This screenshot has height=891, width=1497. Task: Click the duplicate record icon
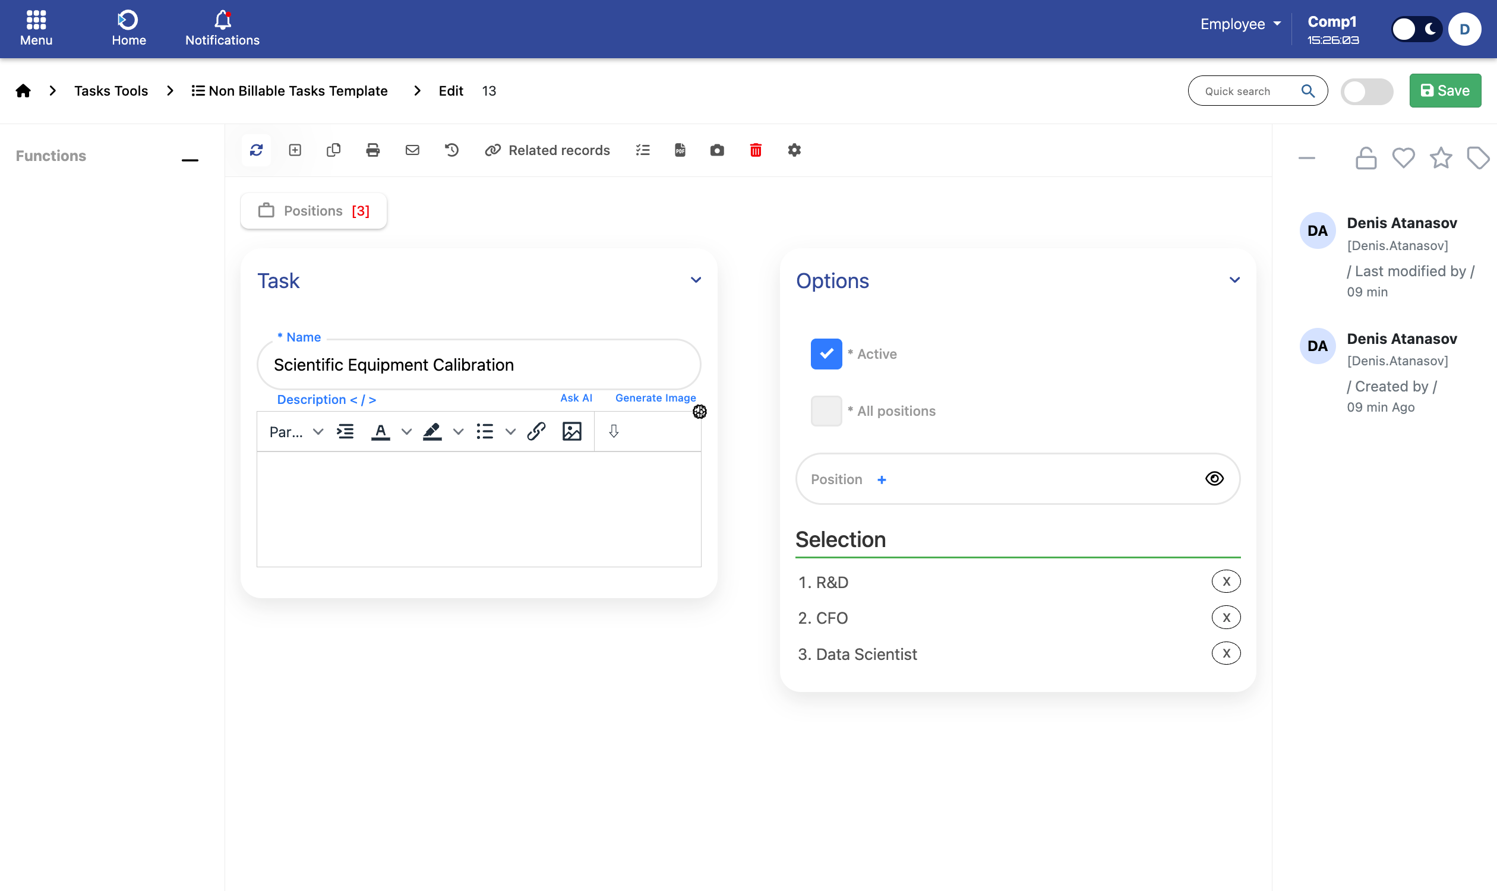coord(333,150)
